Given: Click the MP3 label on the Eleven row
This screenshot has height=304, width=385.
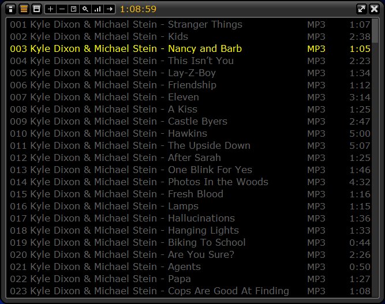Looking at the screenshot, I should pos(316,97).
